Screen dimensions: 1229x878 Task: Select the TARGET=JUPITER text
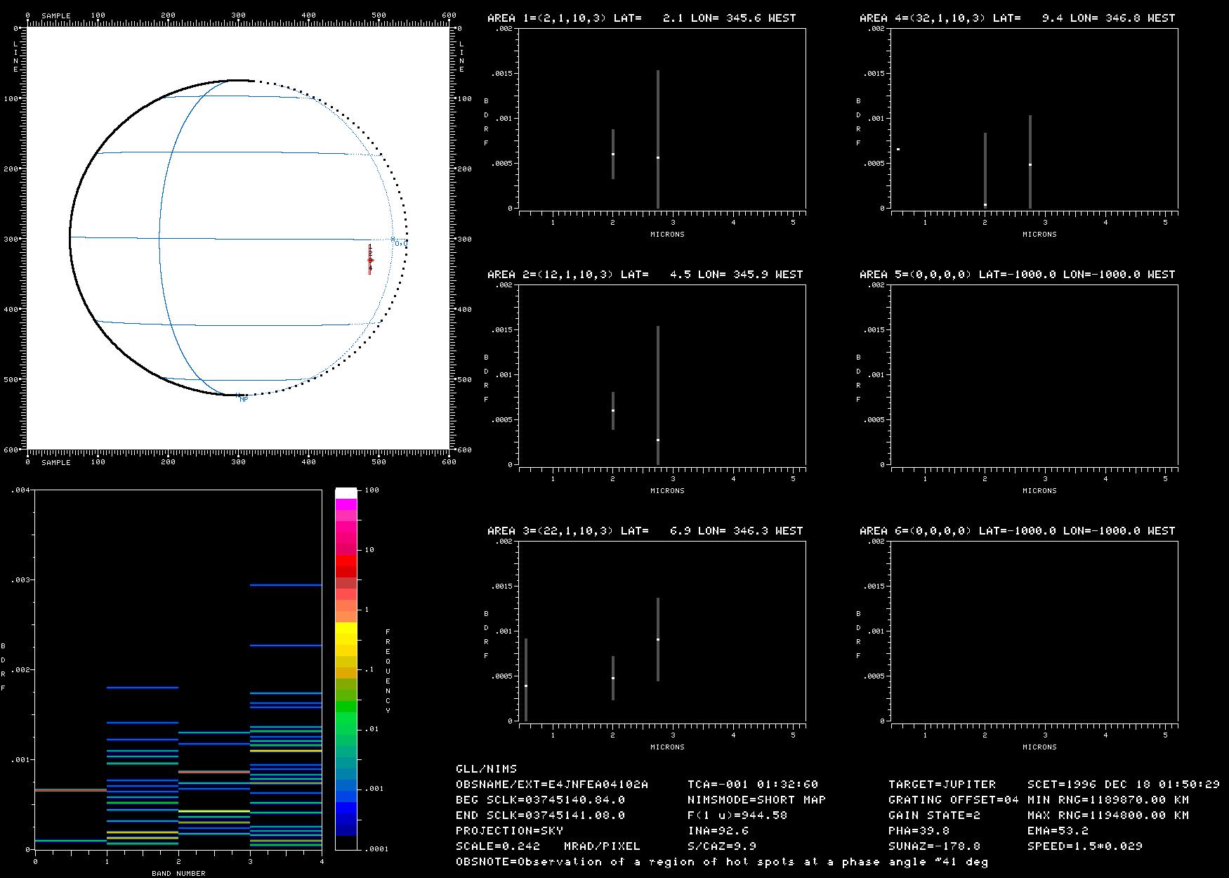coord(942,784)
